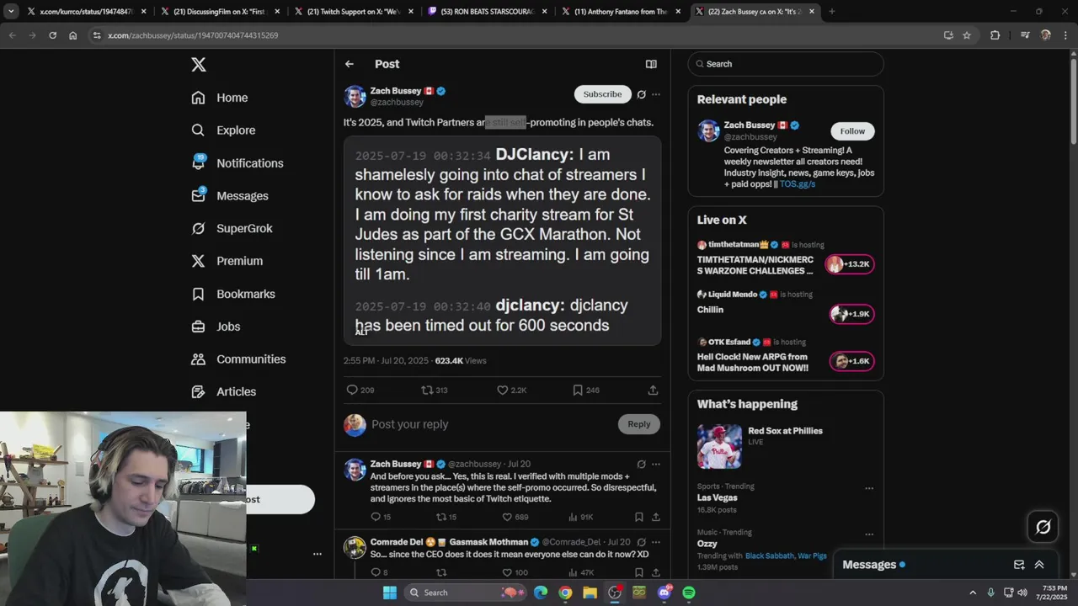Join OTK Esfand's Hell Clock live

click(851, 361)
